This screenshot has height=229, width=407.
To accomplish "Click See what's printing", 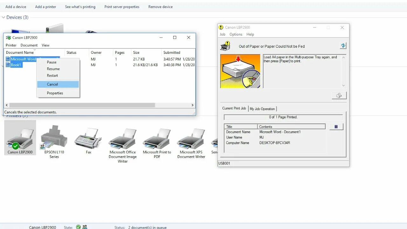I will pyautogui.click(x=80, y=7).
